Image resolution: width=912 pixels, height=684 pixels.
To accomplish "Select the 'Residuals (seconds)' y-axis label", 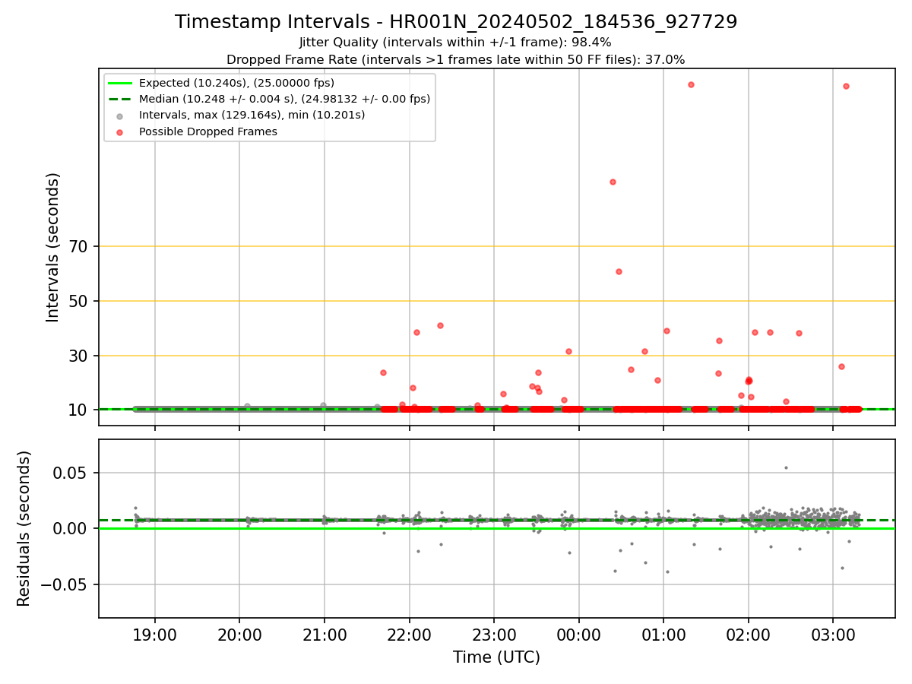I will pyautogui.click(x=24, y=528).
